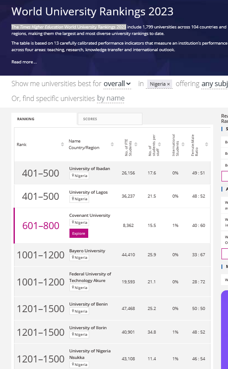This screenshot has width=228, height=369.
Task: Remove the Nigeria filter with the x
Action: coord(168,84)
